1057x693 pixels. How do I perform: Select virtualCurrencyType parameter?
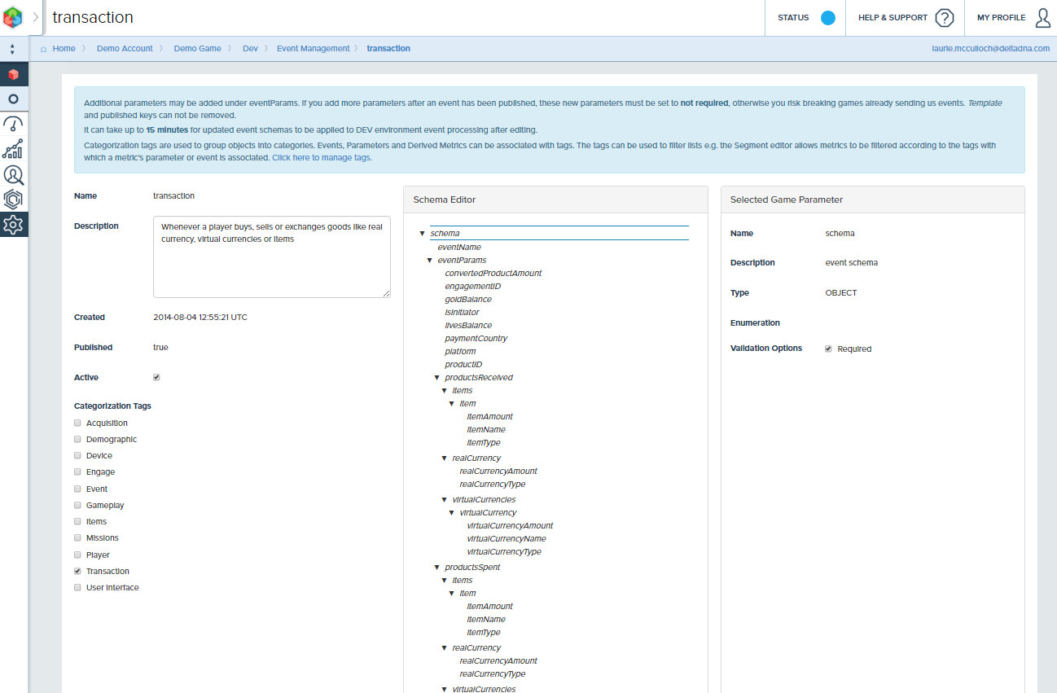coord(504,552)
